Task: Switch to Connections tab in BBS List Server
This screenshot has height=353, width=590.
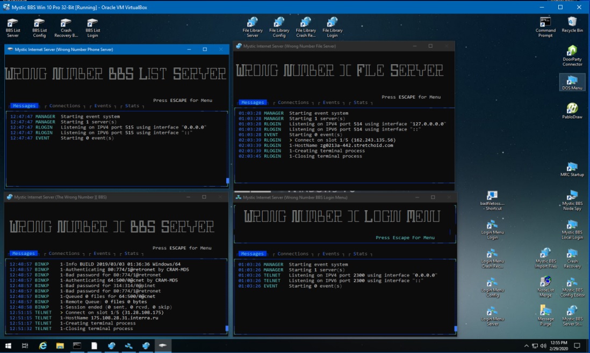Action: [x=64, y=106]
